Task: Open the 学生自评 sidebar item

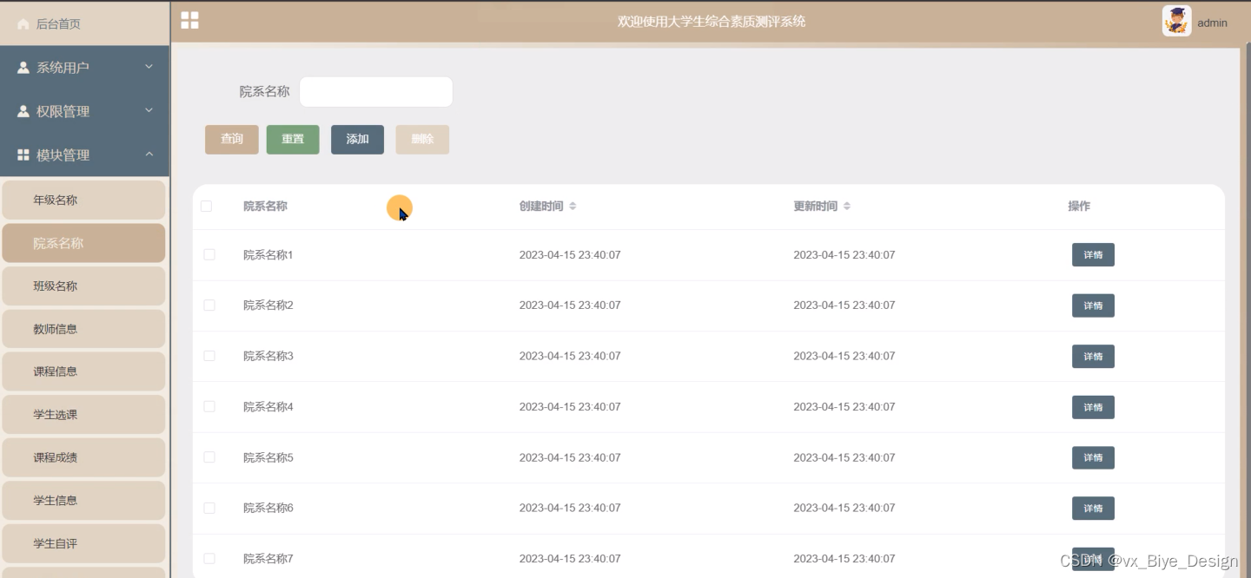Action: pos(83,543)
